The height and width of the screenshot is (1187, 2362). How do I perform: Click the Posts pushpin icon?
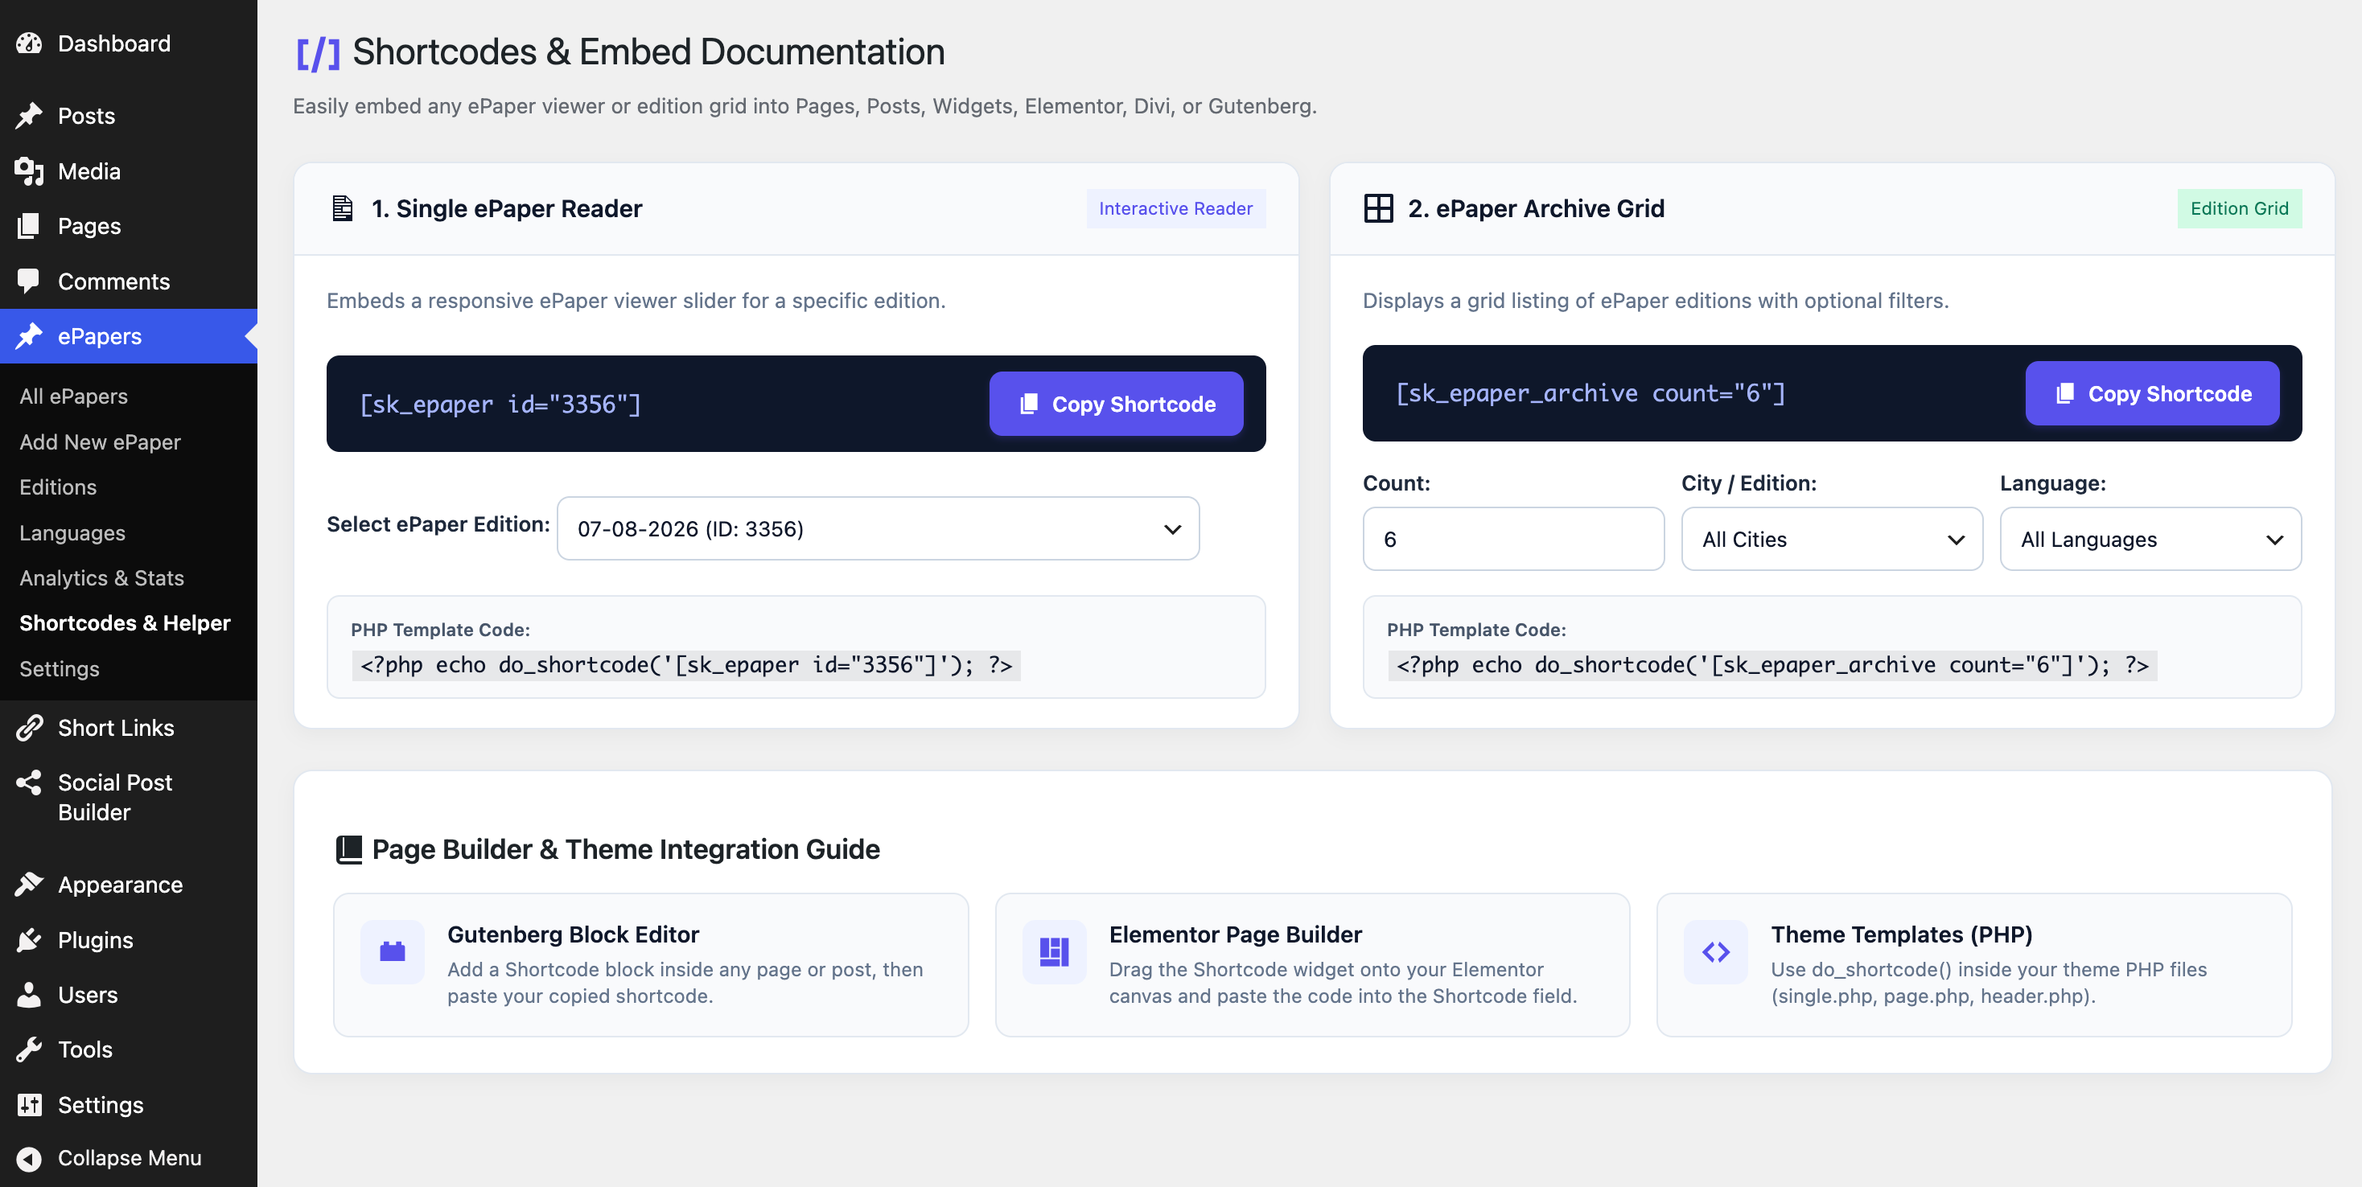point(29,116)
